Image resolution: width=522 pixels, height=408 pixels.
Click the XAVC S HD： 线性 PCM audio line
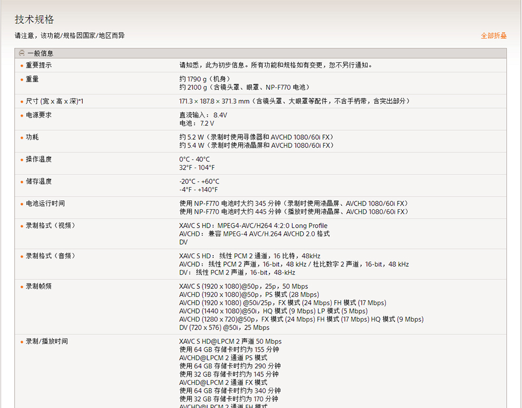pos(250,256)
